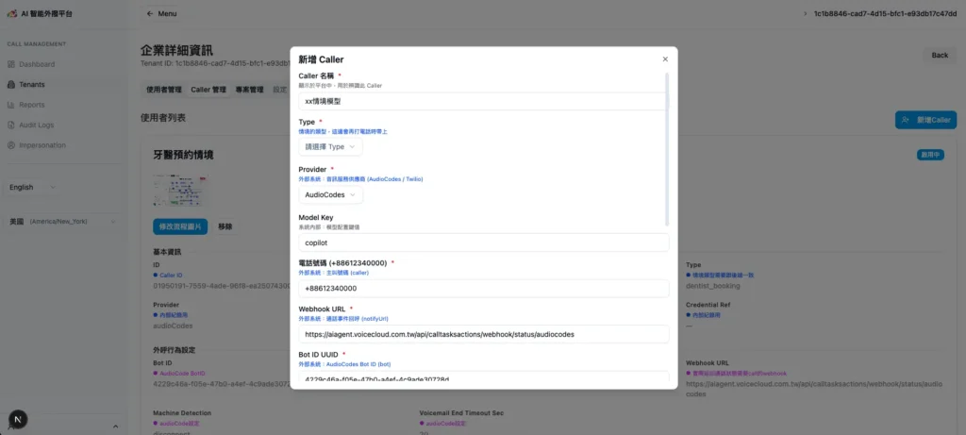Click the Bot ID UUID input field
Image resolution: width=966 pixels, height=435 pixels.
tap(482, 379)
